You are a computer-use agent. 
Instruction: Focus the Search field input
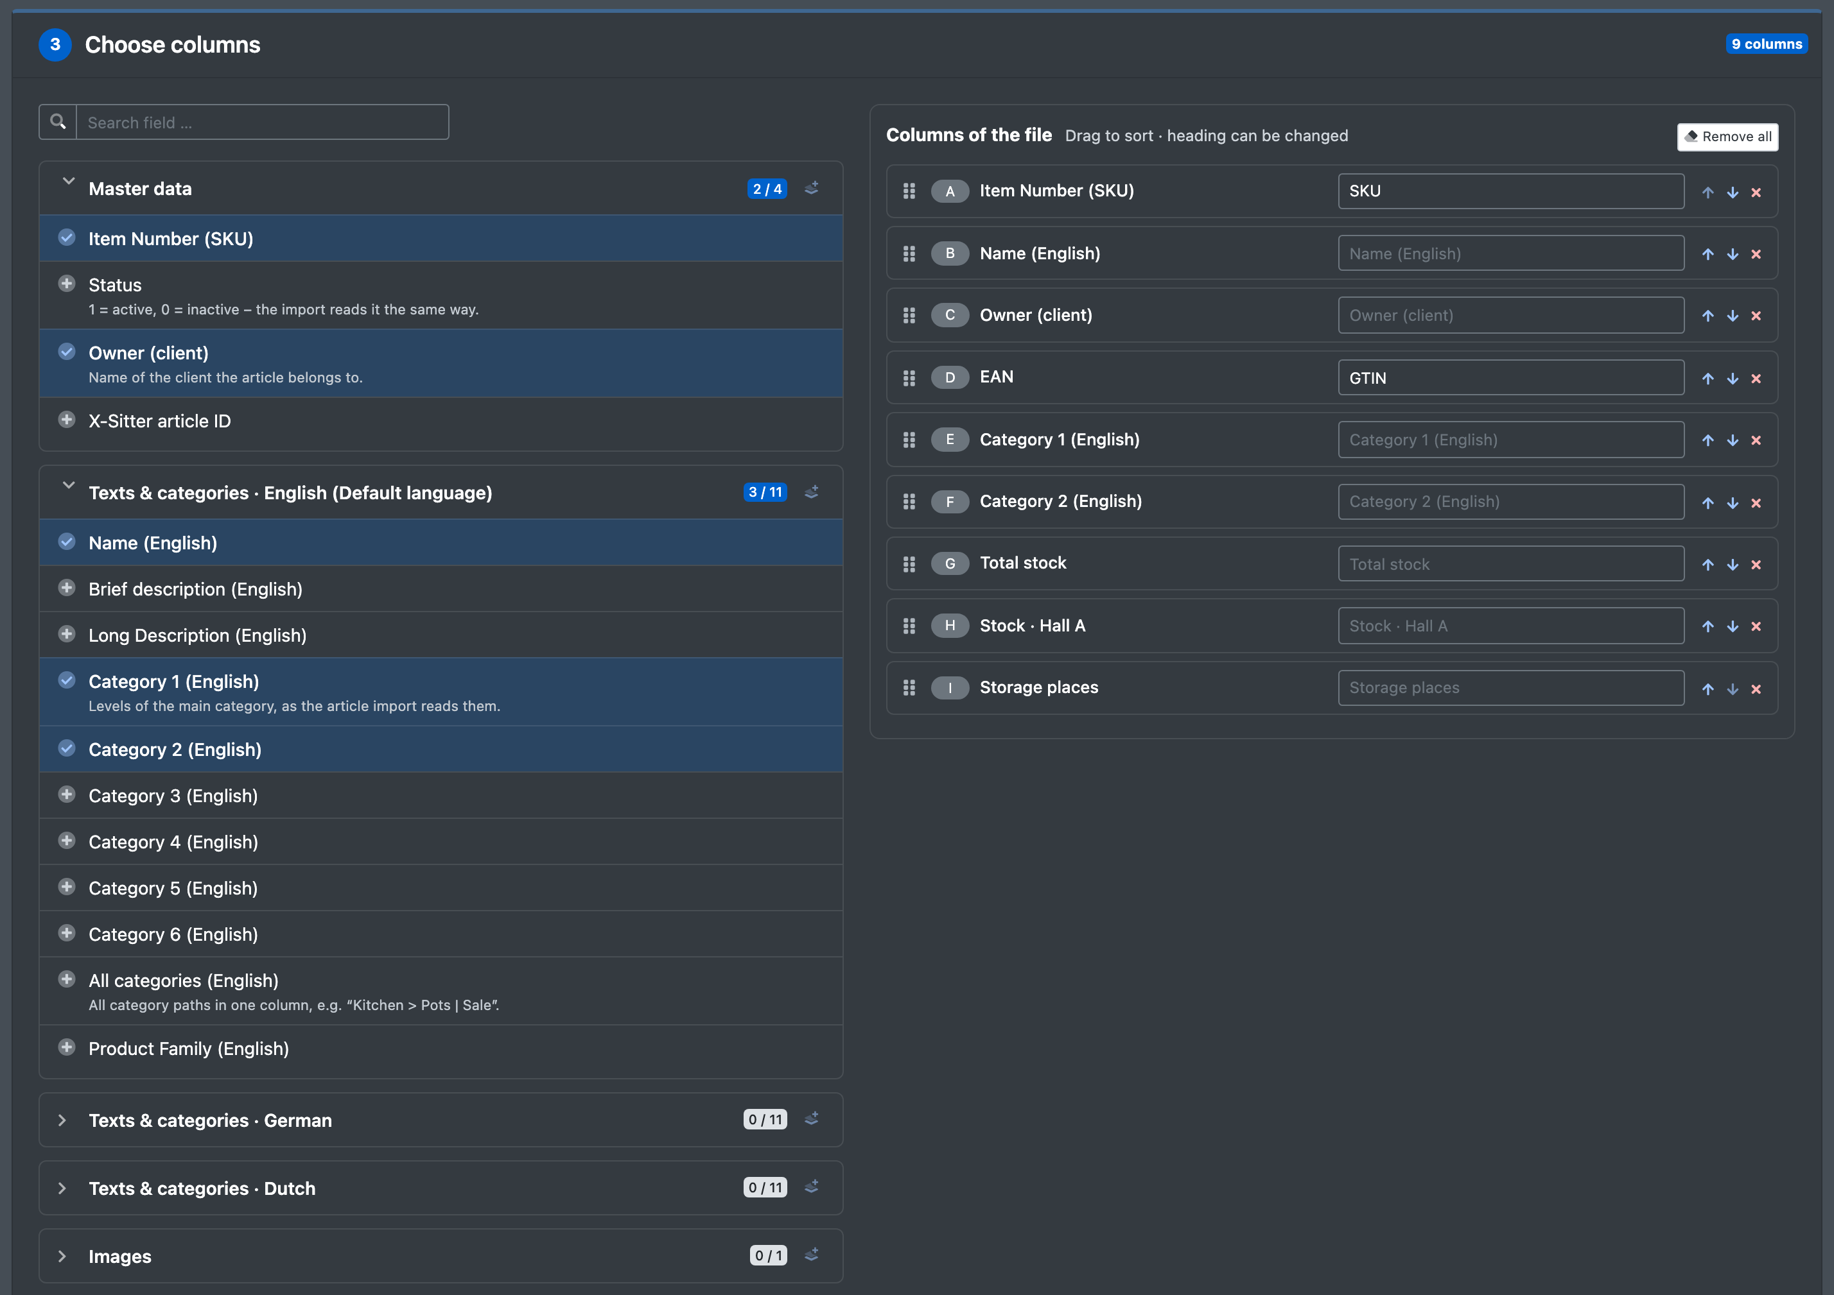tap(263, 122)
